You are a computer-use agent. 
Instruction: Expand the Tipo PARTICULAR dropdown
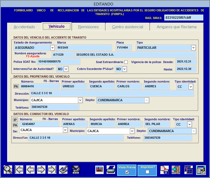coord(193,48)
